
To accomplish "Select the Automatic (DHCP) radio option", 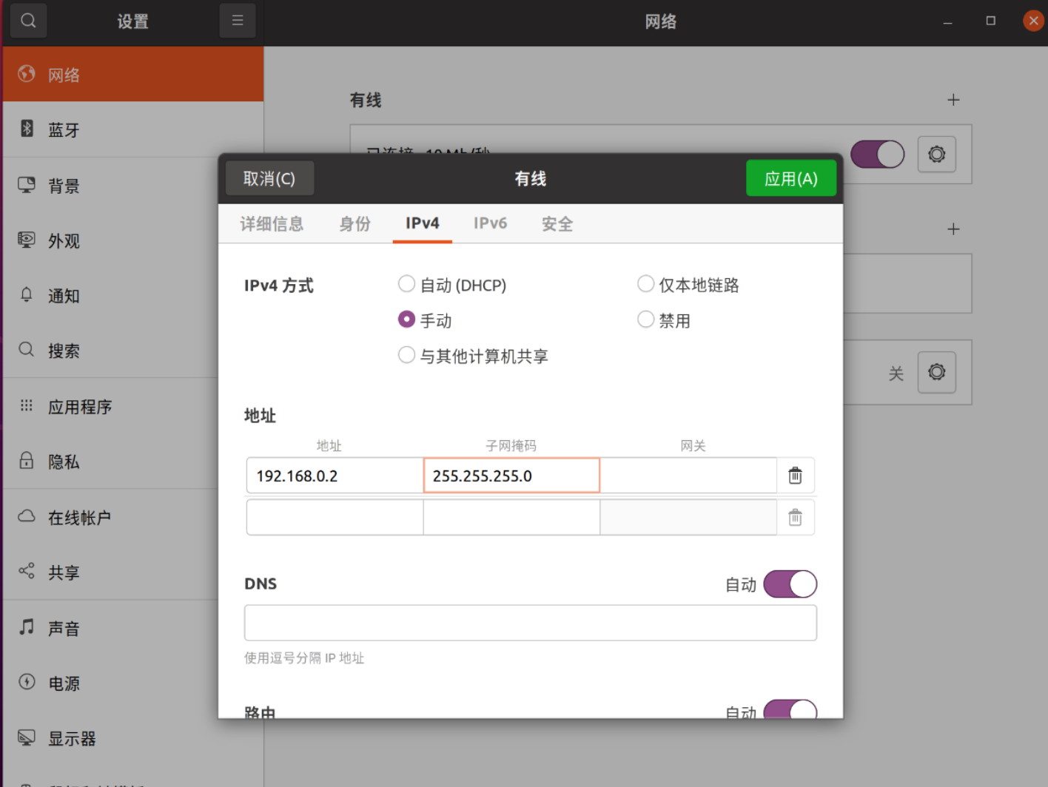I will 406,284.
